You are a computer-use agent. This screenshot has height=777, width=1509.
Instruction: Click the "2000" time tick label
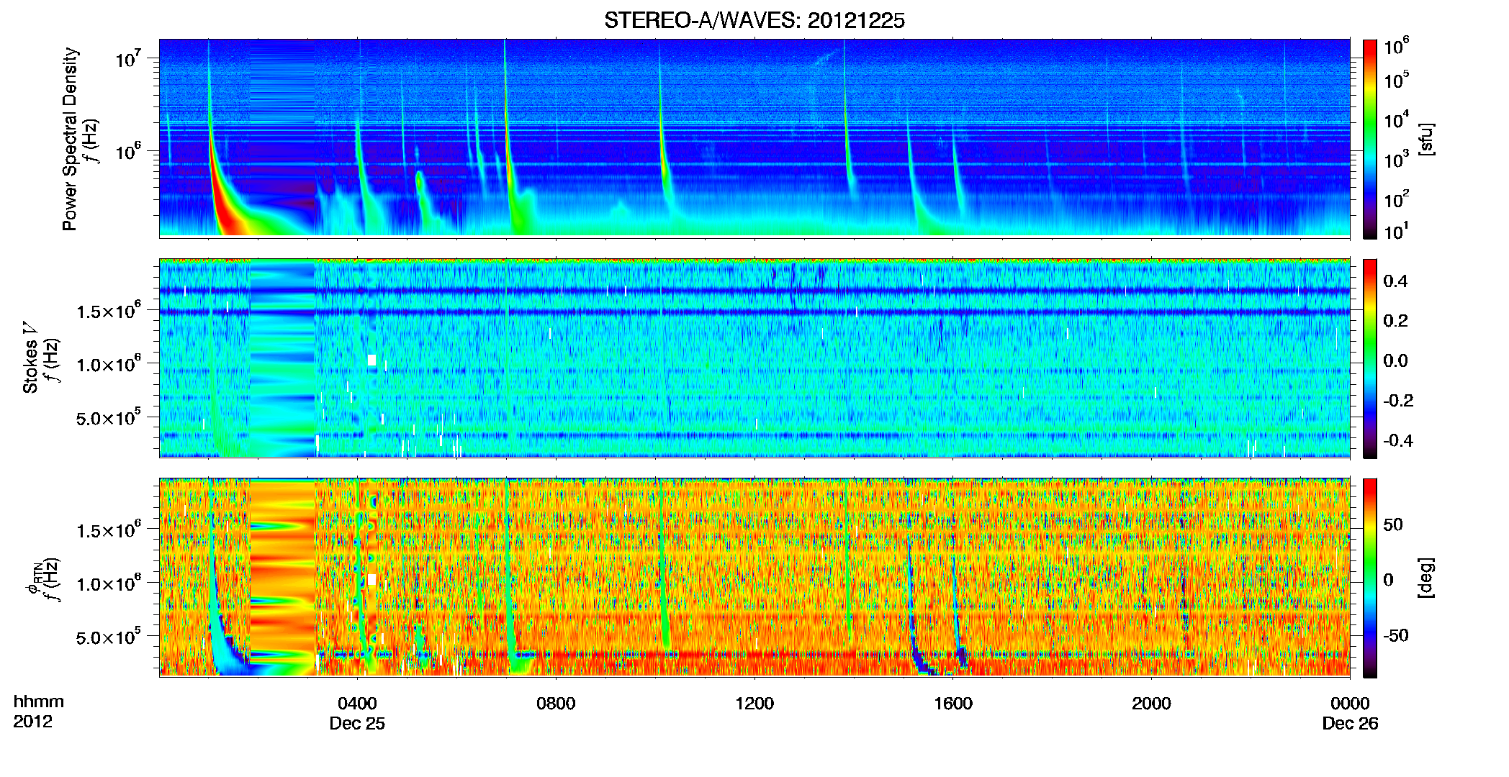click(1151, 703)
